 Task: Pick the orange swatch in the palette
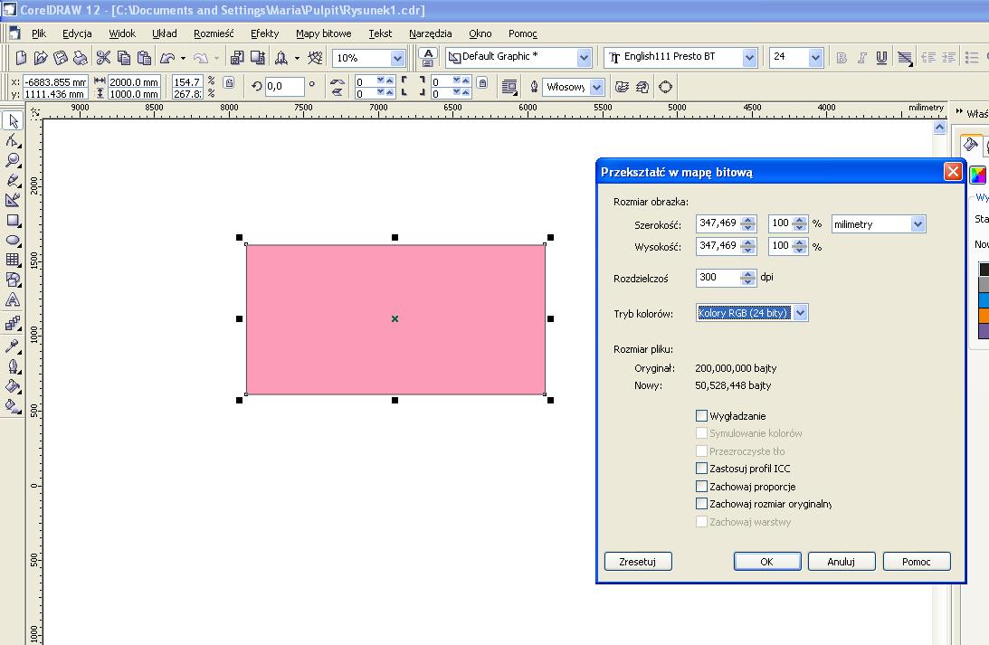pos(984,316)
